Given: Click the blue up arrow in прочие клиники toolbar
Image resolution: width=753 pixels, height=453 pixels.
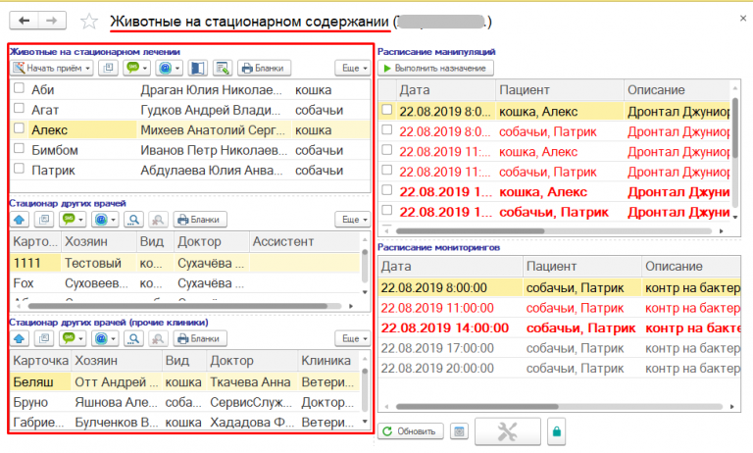Looking at the screenshot, I should 20,338.
